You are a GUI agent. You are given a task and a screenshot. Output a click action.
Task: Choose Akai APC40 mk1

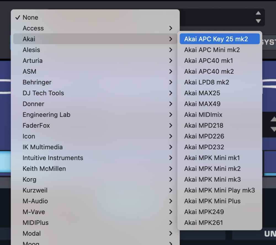(220, 60)
